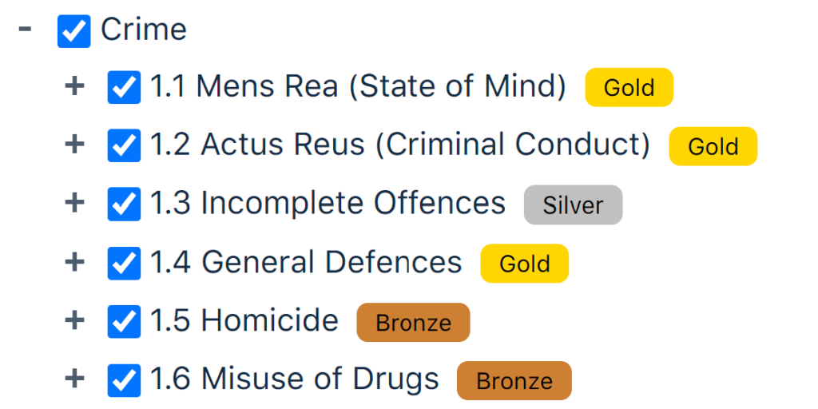Collapse the Crime tree section
The width and height of the screenshot is (818, 409).
pyautogui.click(x=26, y=30)
